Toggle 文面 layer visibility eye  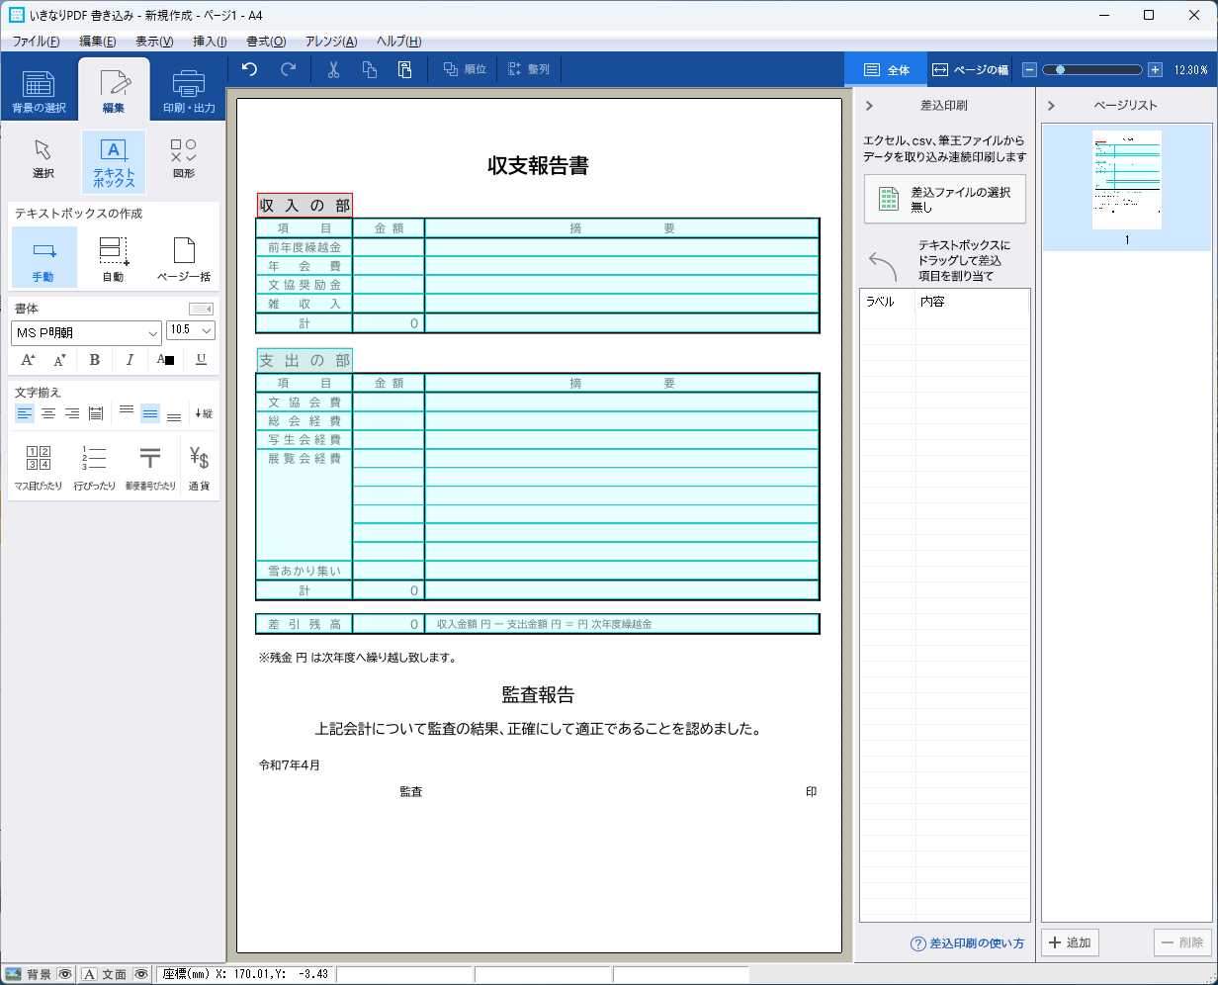[140, 974]
